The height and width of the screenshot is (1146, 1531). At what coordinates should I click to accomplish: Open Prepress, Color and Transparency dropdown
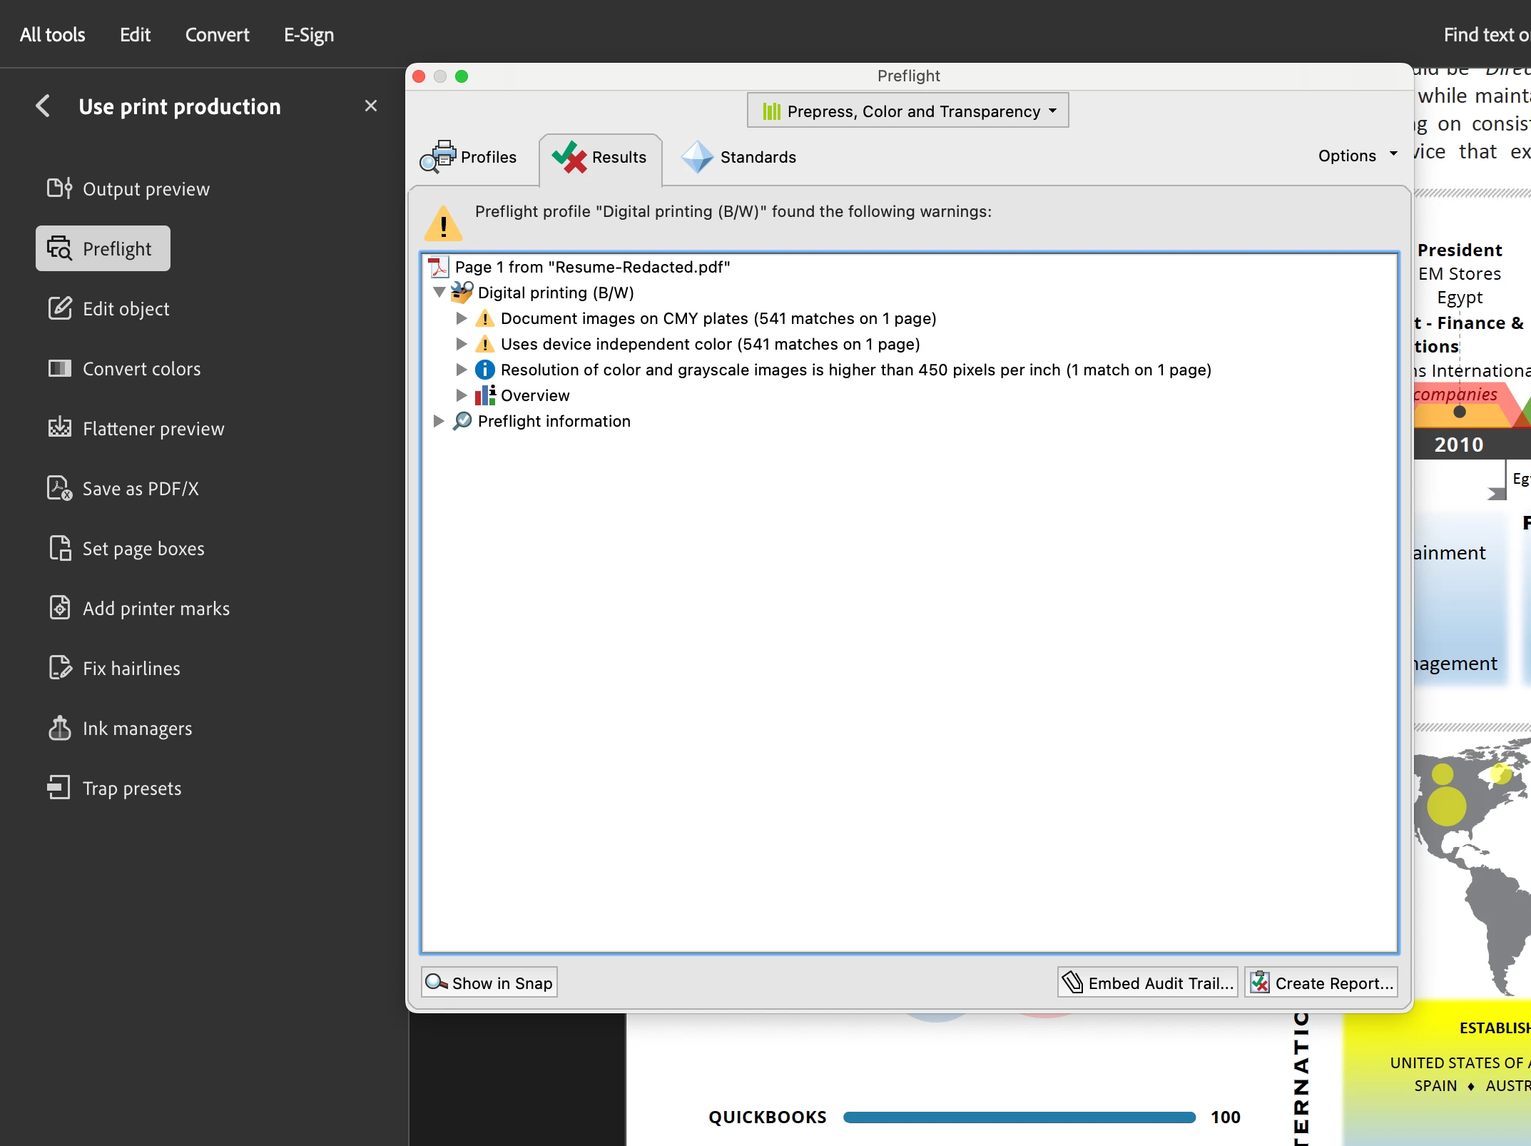pos(907,111)
